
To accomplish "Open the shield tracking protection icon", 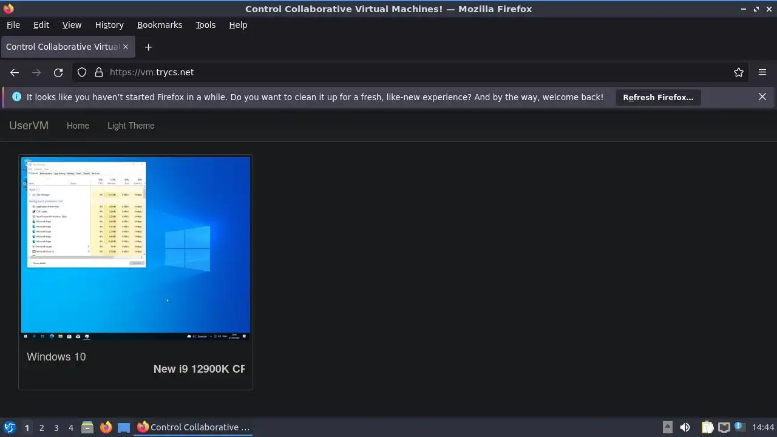I will (82, 72).
